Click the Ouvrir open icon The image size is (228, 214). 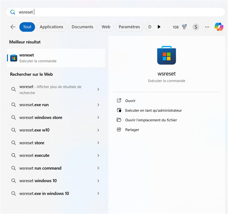coord(119,101)
